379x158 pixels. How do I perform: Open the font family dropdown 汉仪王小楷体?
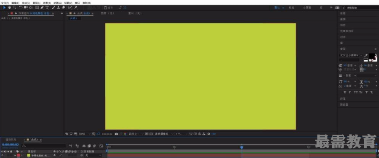coord(351,55)
